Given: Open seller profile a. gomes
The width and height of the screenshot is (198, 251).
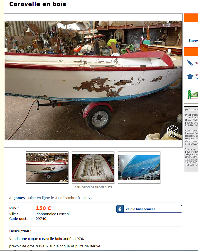Looking at the screenshot, I should 17,198.
